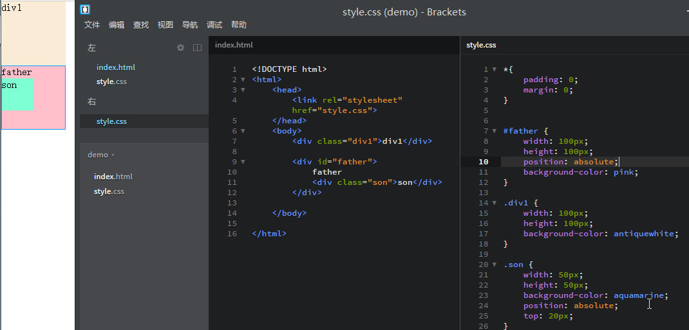Screen dimensions: 689x330
Task: Click the aquamarine color value in .son
Action: [637, 295]
